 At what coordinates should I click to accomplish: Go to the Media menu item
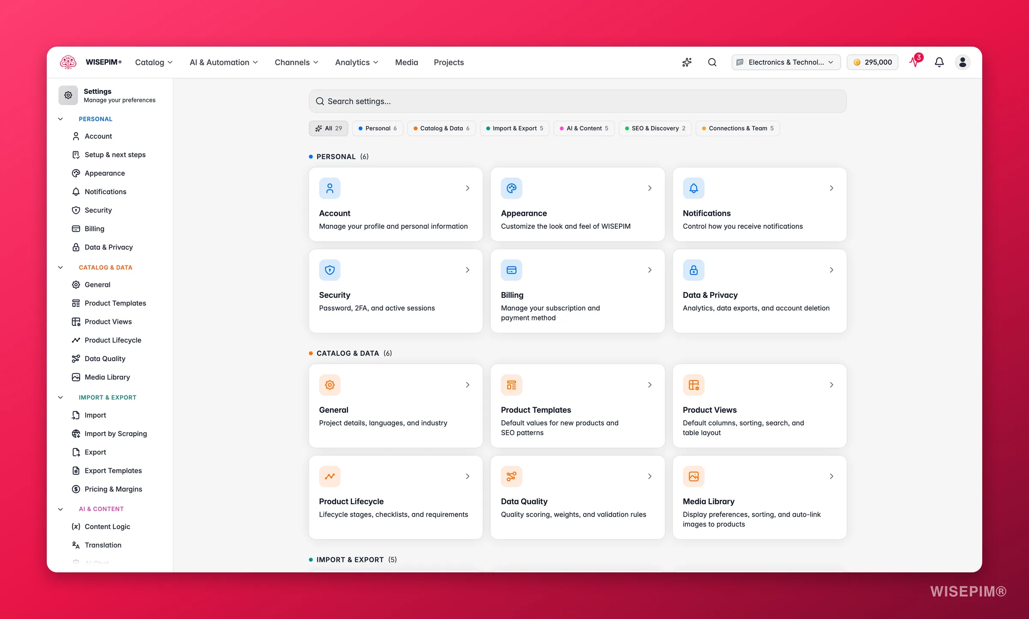(406, 62)
